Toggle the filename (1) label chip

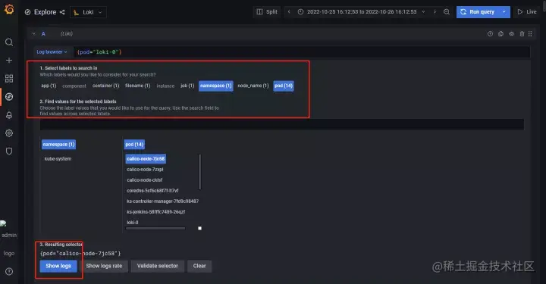(x=138, y=86)
